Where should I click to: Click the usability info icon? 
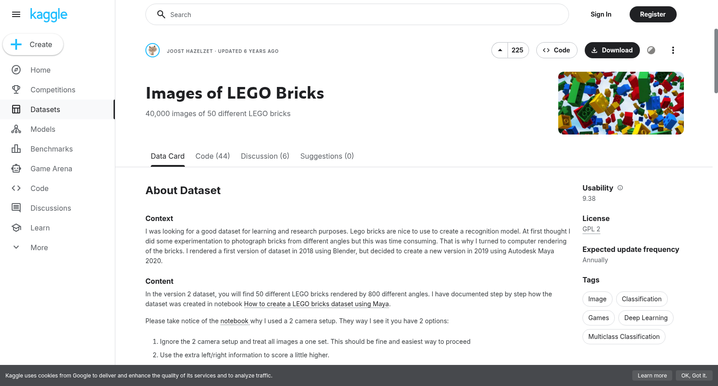point(620,188)
